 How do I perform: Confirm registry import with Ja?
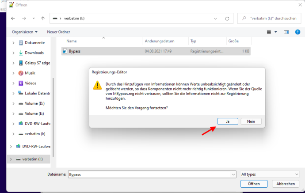click(x=228, y=121)
